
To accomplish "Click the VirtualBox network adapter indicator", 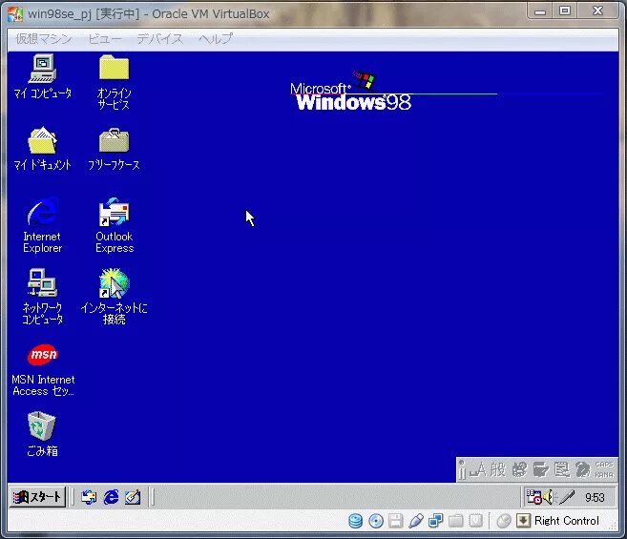I will pos(435,521).
